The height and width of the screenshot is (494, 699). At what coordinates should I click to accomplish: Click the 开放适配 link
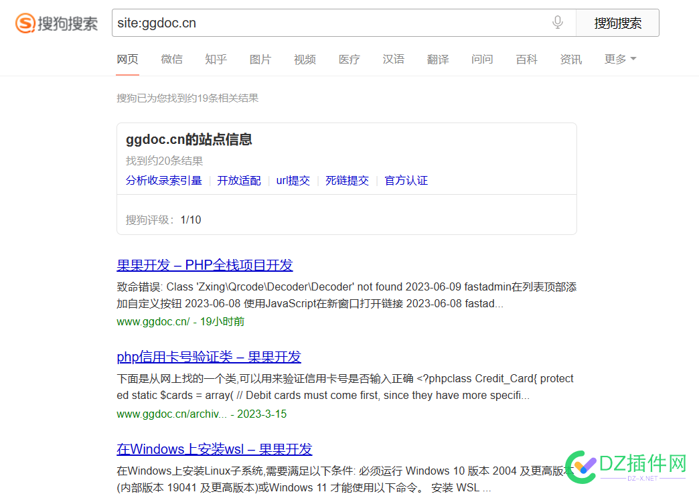coord(239,181)
